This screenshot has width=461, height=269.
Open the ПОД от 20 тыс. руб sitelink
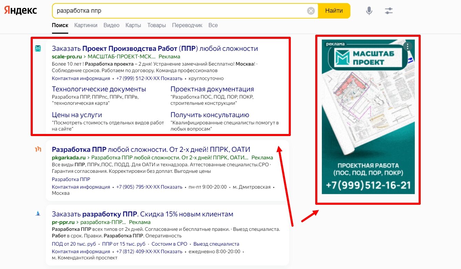coord(74,244)
